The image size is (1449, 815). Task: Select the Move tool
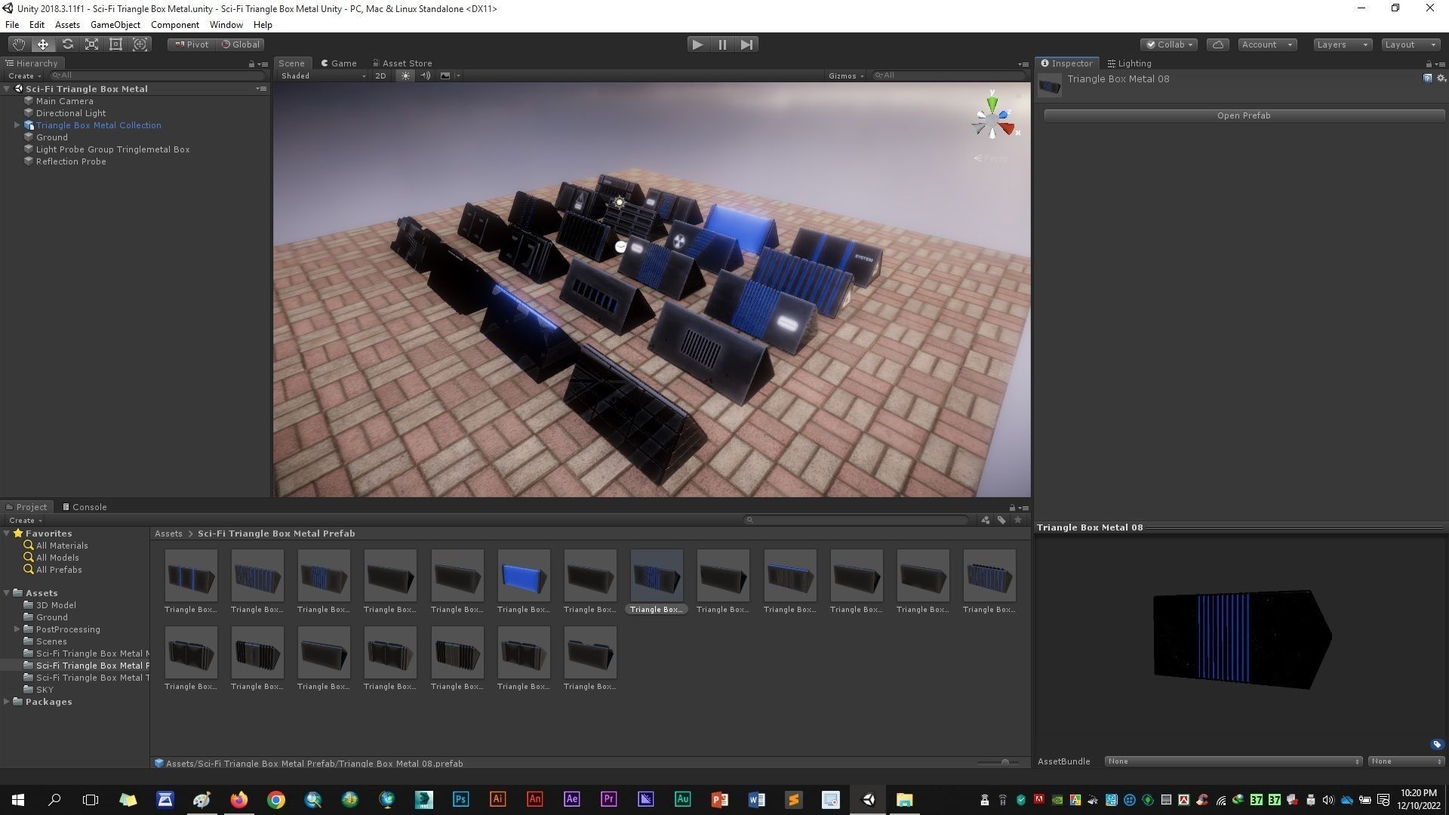[43, 45]
